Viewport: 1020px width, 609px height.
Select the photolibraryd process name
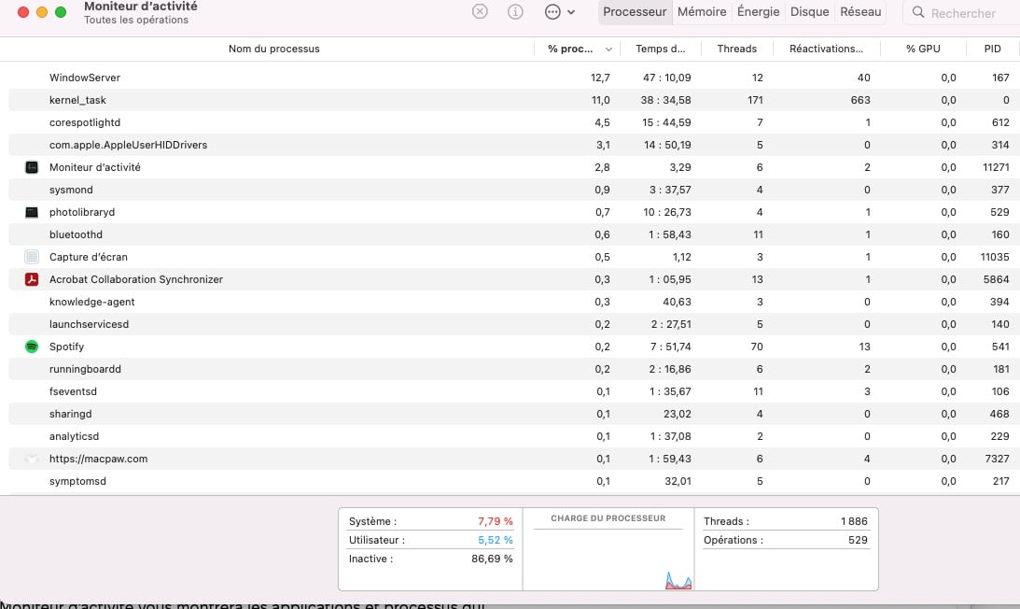coord(82,212)
